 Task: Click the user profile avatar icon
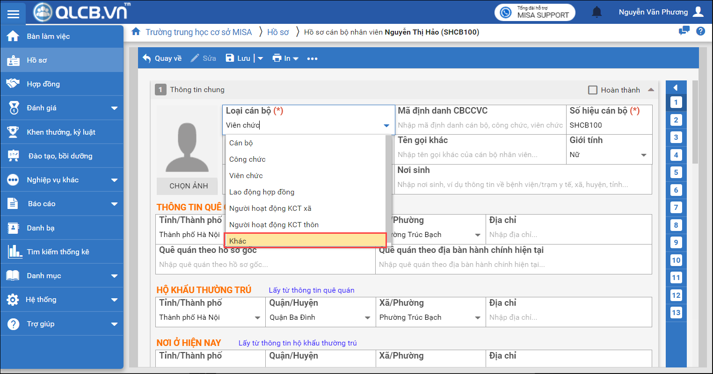698,12
